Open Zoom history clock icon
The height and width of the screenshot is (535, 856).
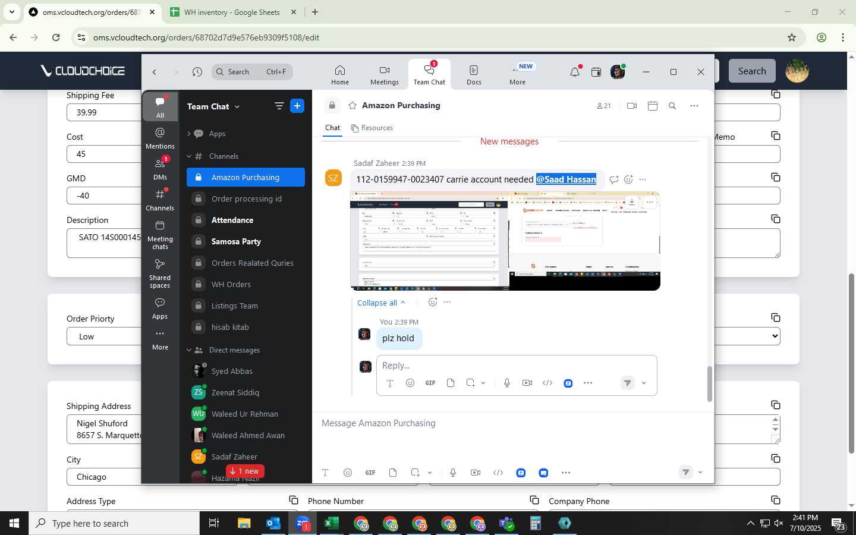coord(197,72)
